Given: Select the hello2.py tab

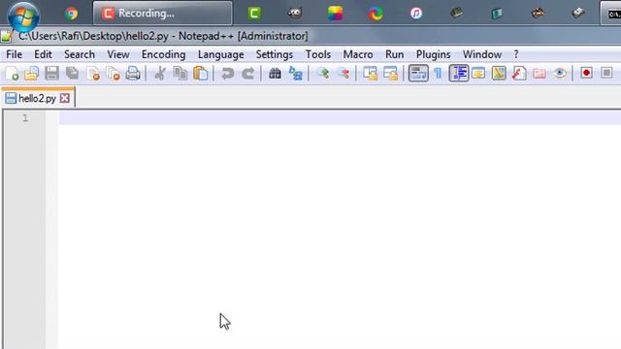Looking at the screenshot, I should [x=37, y=98].
